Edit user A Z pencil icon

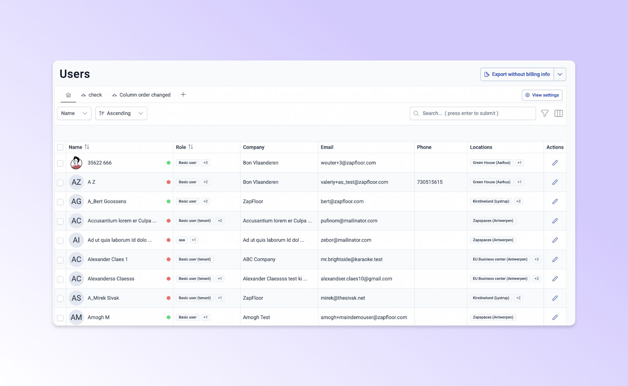[555, 182]
